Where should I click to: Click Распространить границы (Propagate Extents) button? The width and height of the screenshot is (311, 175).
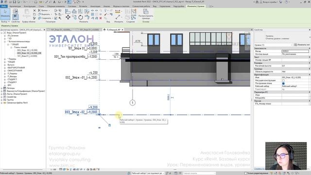tap(146, 14)
